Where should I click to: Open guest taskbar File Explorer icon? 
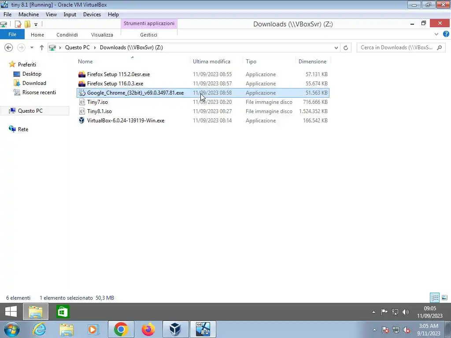click(36, 312)
